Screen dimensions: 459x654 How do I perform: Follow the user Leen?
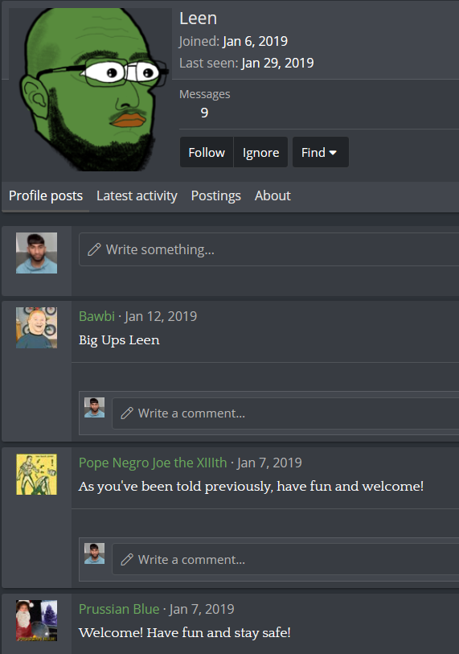pyautogui.click(x=207, y=152)
